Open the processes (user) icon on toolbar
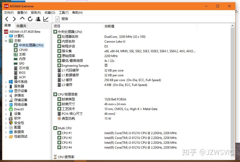The height and width of the screenshot is (162, 240). [38, 19]
